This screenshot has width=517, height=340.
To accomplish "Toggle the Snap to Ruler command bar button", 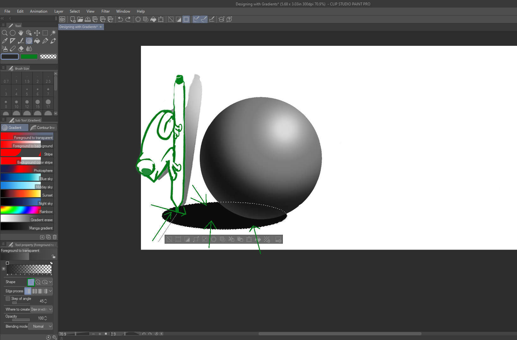I will point(196,19).
